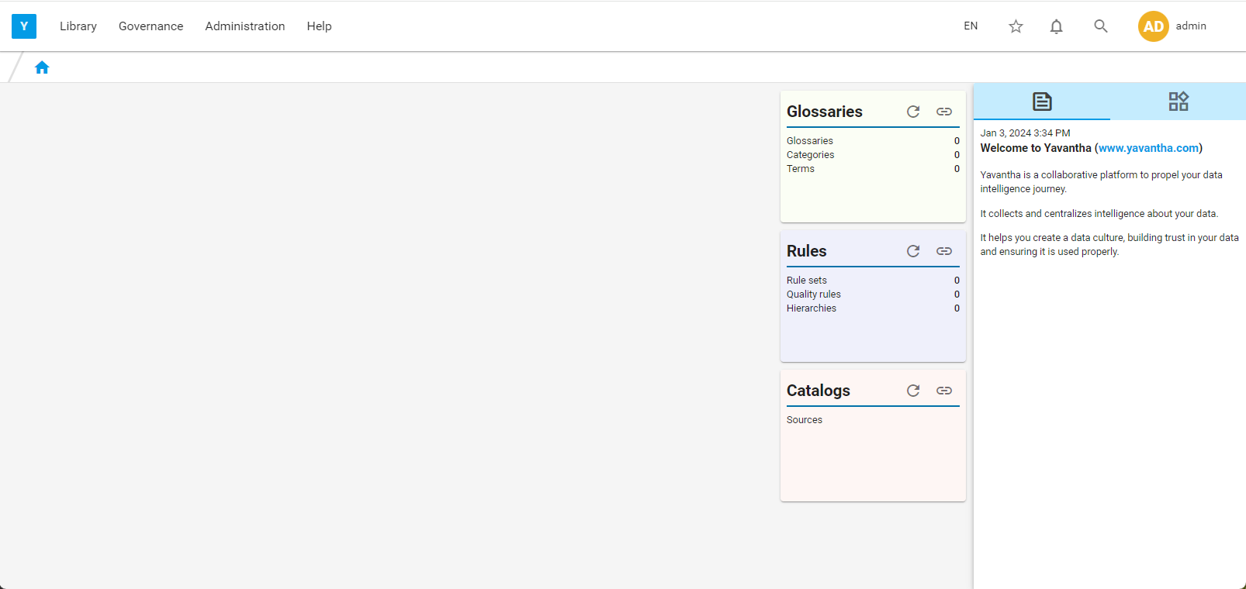Screen dimensions: 1246x589
Task: Select the Categories count row
Action: coord(873,155)
